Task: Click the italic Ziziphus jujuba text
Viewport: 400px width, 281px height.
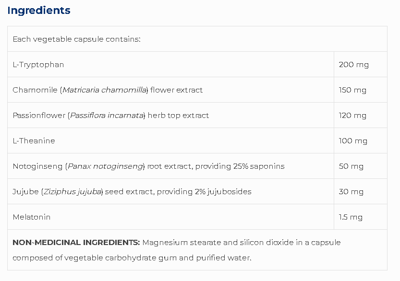Action: coord(73,192)
